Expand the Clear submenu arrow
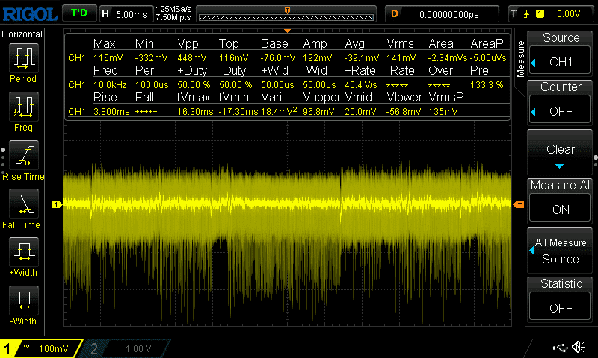The width and height of the screenshot is (598, 358). coord(561,166)
